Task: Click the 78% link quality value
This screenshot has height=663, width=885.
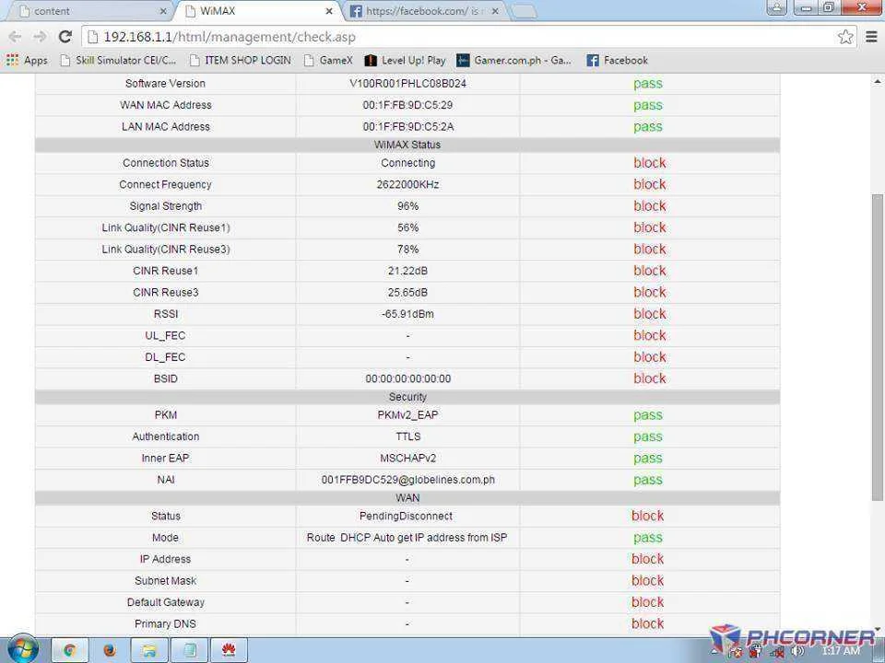Action: tap(407, 250)
